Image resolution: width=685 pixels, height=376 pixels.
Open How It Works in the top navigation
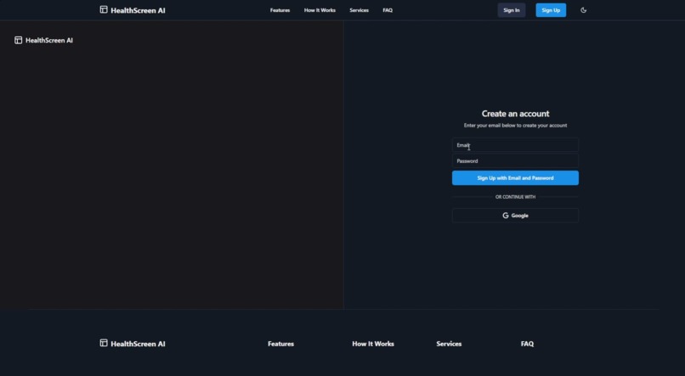click(320, 10)
